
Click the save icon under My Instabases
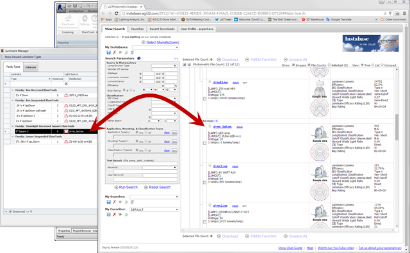coord(108,53)
